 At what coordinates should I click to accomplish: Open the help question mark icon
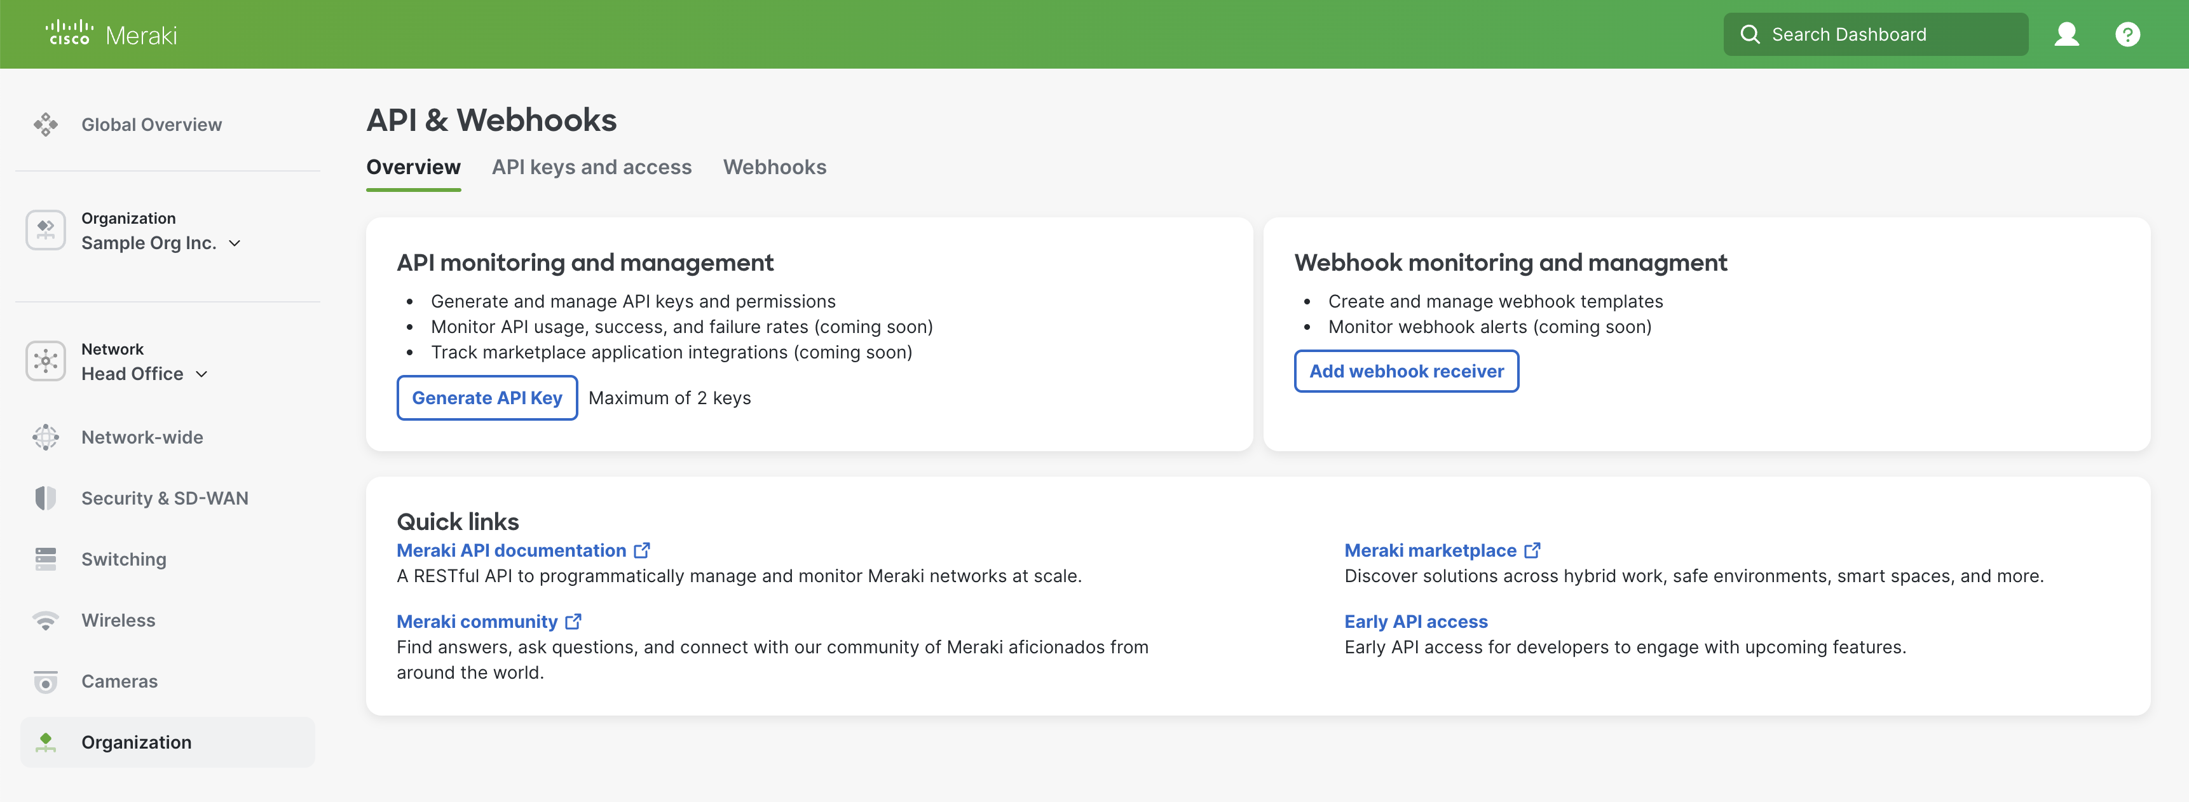point(2127,34)
